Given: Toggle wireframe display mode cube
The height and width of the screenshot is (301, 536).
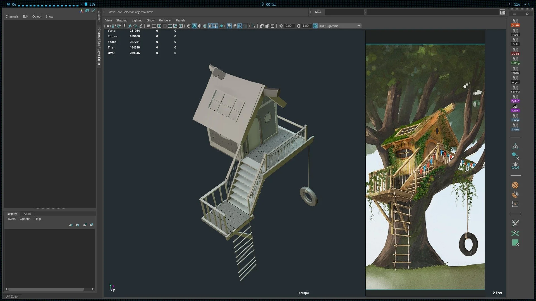Looking at the screenshot, I should tap(189, 26).
